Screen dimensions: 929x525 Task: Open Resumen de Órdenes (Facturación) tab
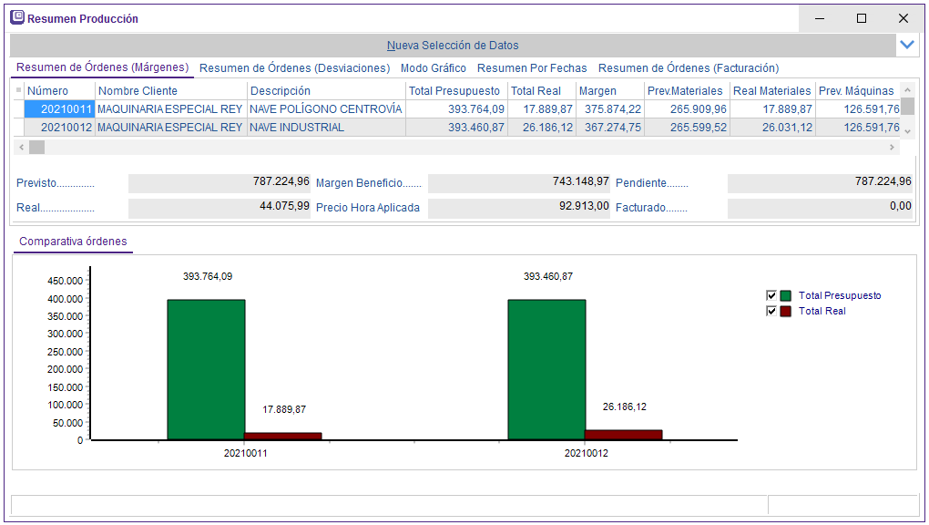[689, 68]
